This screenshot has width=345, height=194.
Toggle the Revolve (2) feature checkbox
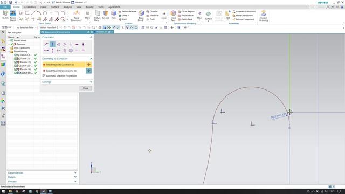click(x=16, y=63)
